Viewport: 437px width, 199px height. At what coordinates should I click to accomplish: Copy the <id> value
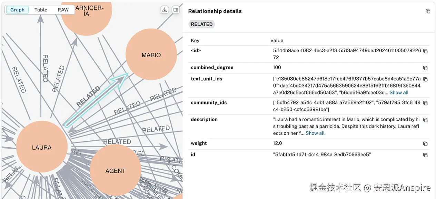pos(425,51)
